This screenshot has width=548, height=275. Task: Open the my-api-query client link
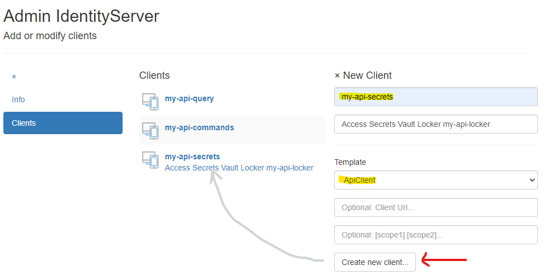[189, 98]
